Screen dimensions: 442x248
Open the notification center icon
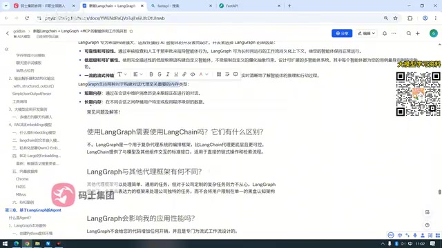[x=433, y=244]
